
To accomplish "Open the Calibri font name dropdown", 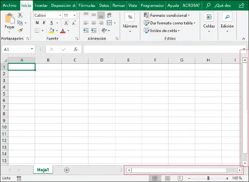I will pos(60,15).
